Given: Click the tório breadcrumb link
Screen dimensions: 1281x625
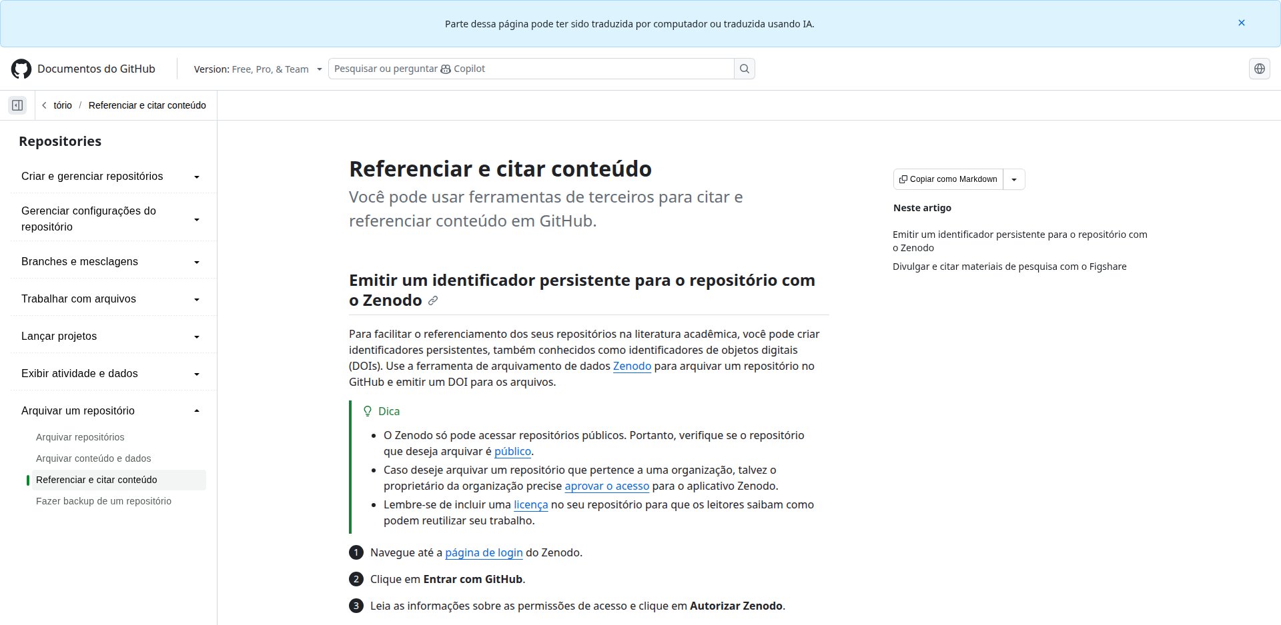Looking at the screenshot, I should 63,105.
